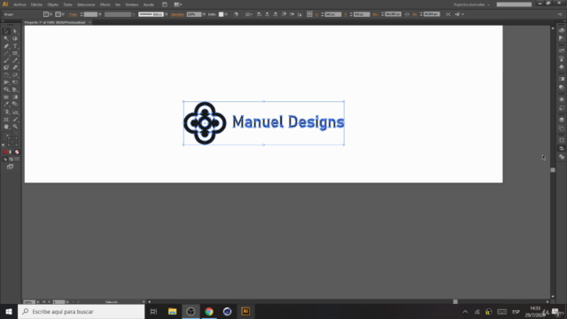This screenshot has width=567, height=319.
Task: Open the Efecto menu
Action: [105, 4]
